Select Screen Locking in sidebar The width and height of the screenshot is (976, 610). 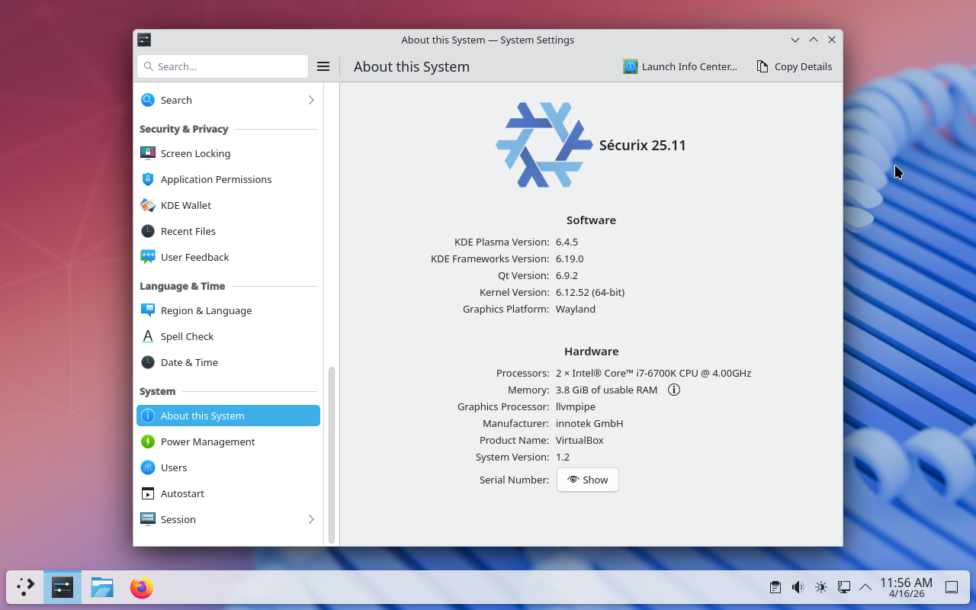195,153
